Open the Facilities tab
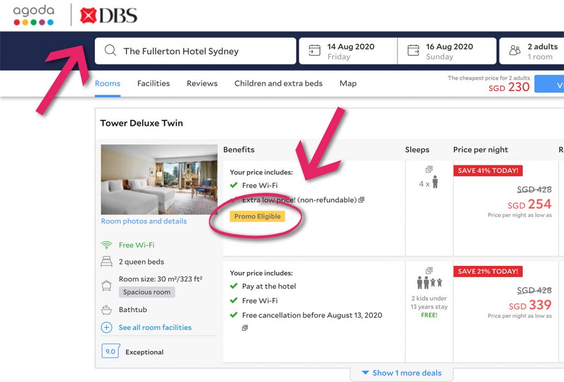This screenshot has width=564, height=382. pyautogui.click(x=153, y=84)
